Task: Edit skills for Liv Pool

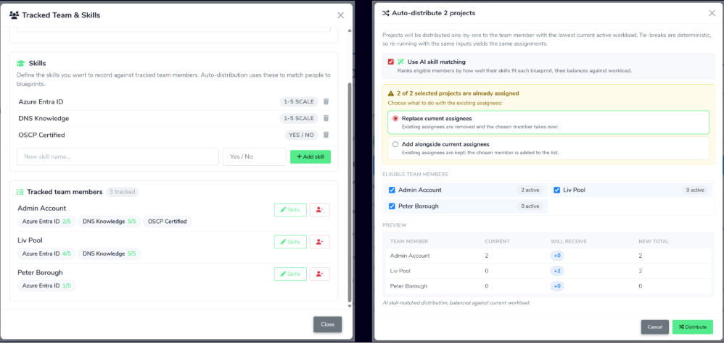Action: click(x=290, y=242)
